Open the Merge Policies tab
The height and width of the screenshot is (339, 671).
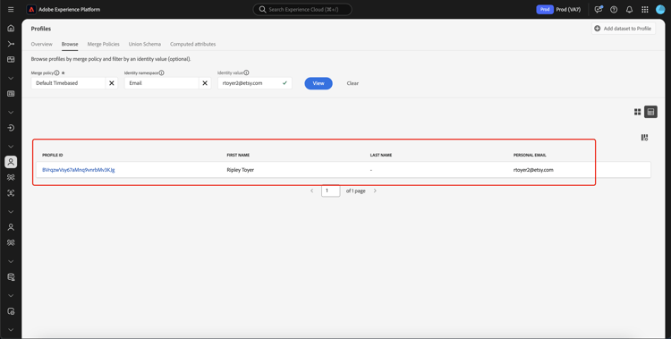point(103,44)
